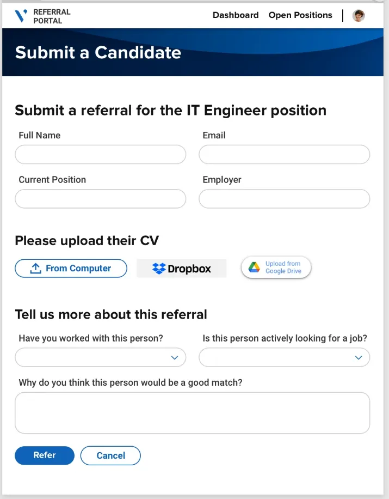Select Upload from Google Drive button
The width and height of the screenshot is (389, 499).
276,267
